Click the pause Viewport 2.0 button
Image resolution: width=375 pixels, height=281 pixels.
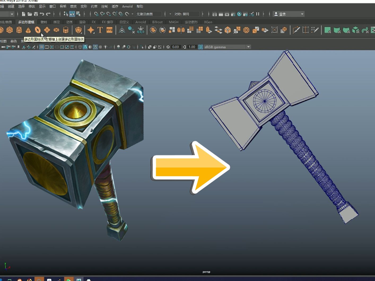[258, 14]
